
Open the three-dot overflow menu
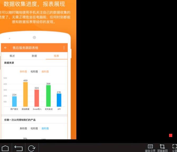(64, 48)
